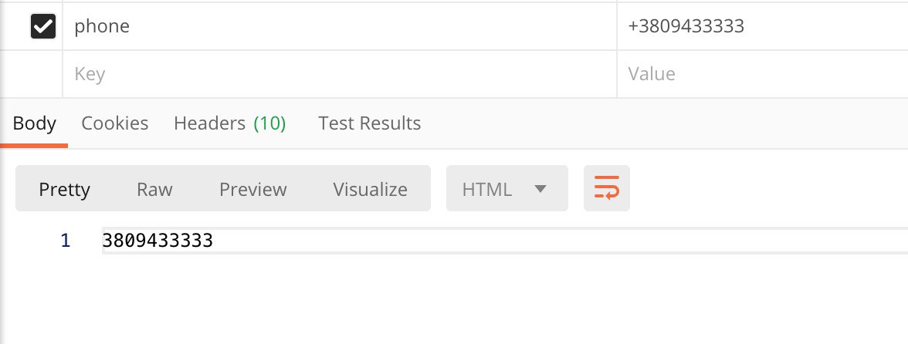This screenshot has width=908, height=344.
Task: Switch to the Cookies tab
Action: tap(114, 123)
